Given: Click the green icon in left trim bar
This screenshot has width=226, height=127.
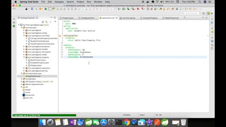Looking at the screenshot, I should 14,26.
